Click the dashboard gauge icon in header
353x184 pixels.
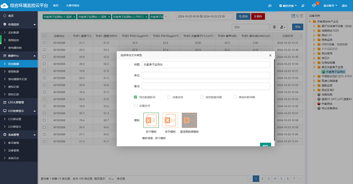coord(270,6)
